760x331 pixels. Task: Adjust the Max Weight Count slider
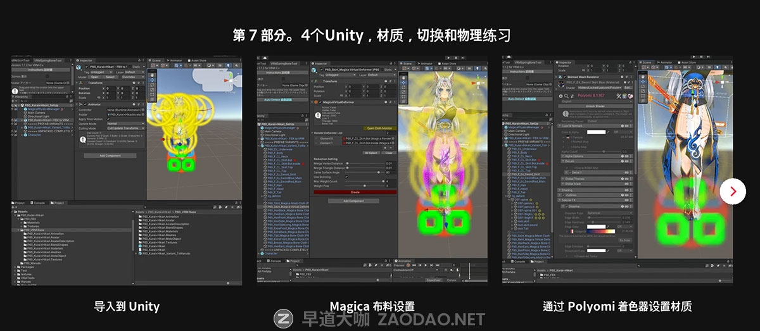coord(365,181)
